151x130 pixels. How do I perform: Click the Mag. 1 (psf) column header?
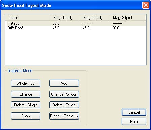65,18
